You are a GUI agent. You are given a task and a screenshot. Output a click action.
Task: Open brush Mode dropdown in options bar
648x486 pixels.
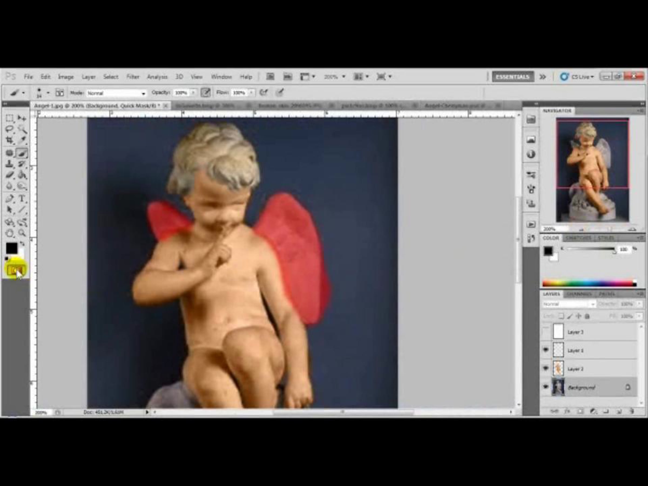pos(116,93)
